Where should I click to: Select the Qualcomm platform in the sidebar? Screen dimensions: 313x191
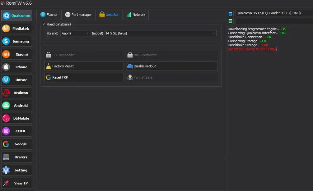[x=16, y=16]
